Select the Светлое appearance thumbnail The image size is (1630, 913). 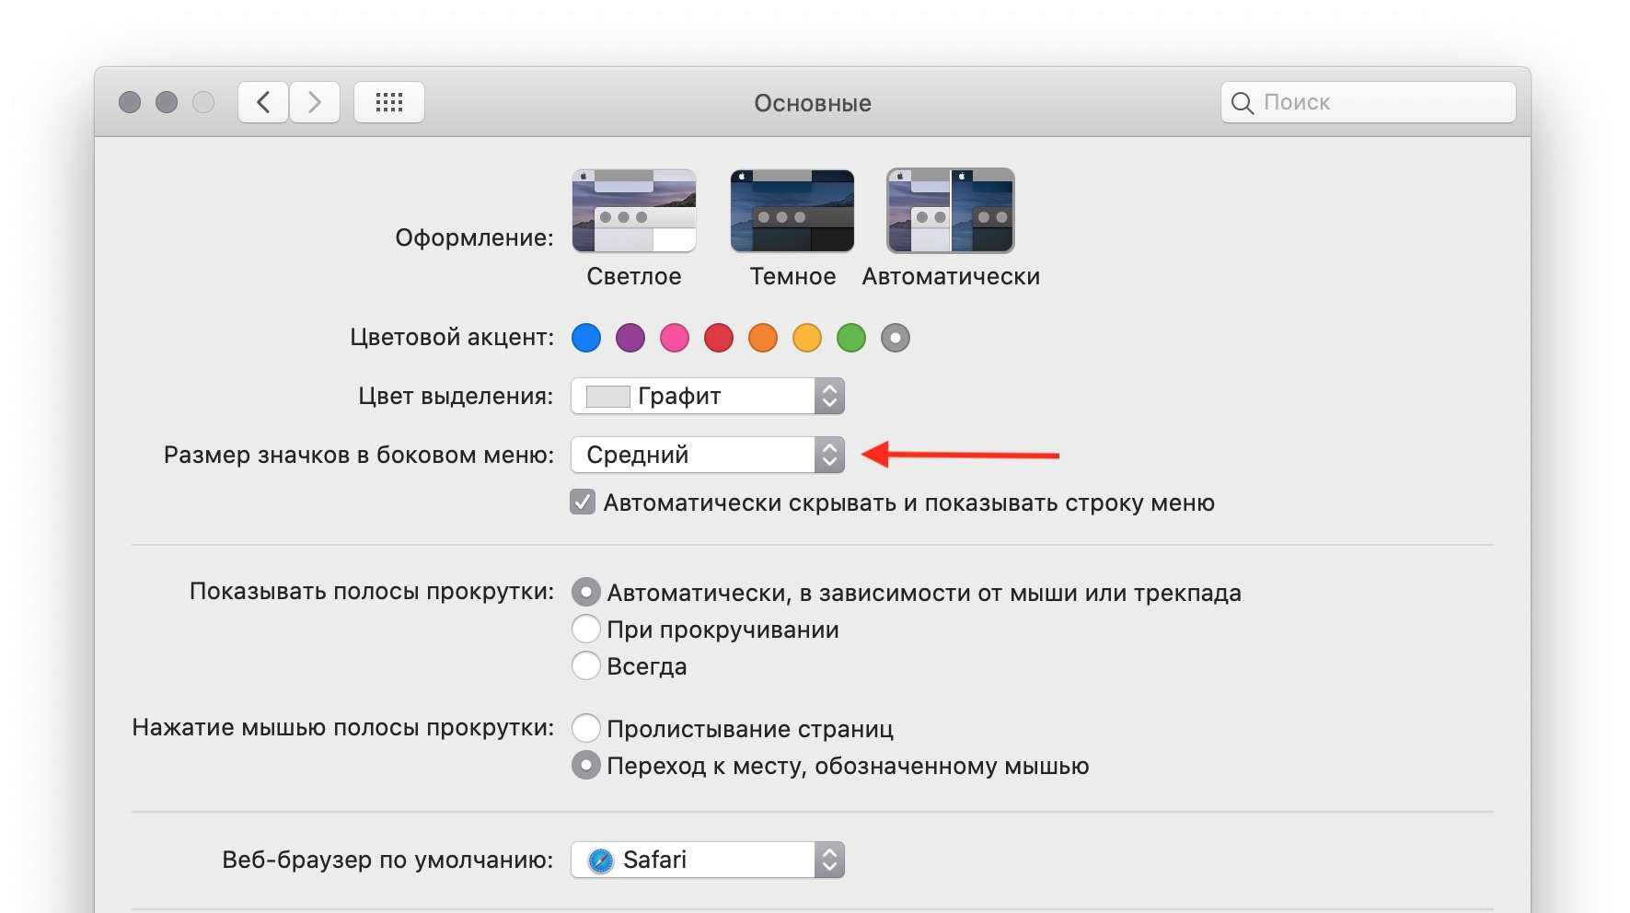tap(634, 211)
